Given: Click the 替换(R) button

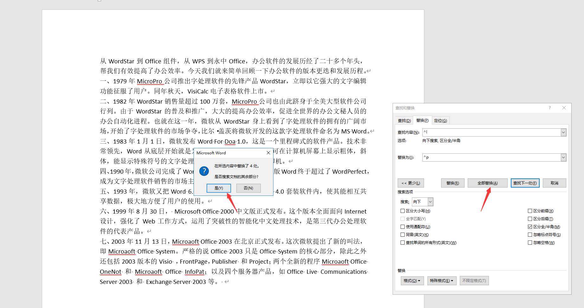Looking at the screenshot, I should click(452, 183).
